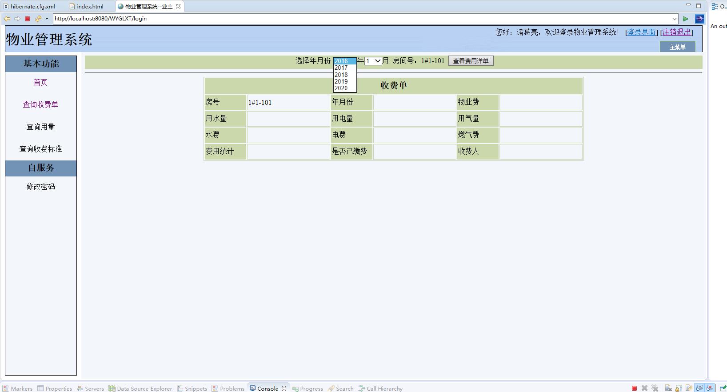Minimize the editor area
727x392 pixels.
(688, 5)
